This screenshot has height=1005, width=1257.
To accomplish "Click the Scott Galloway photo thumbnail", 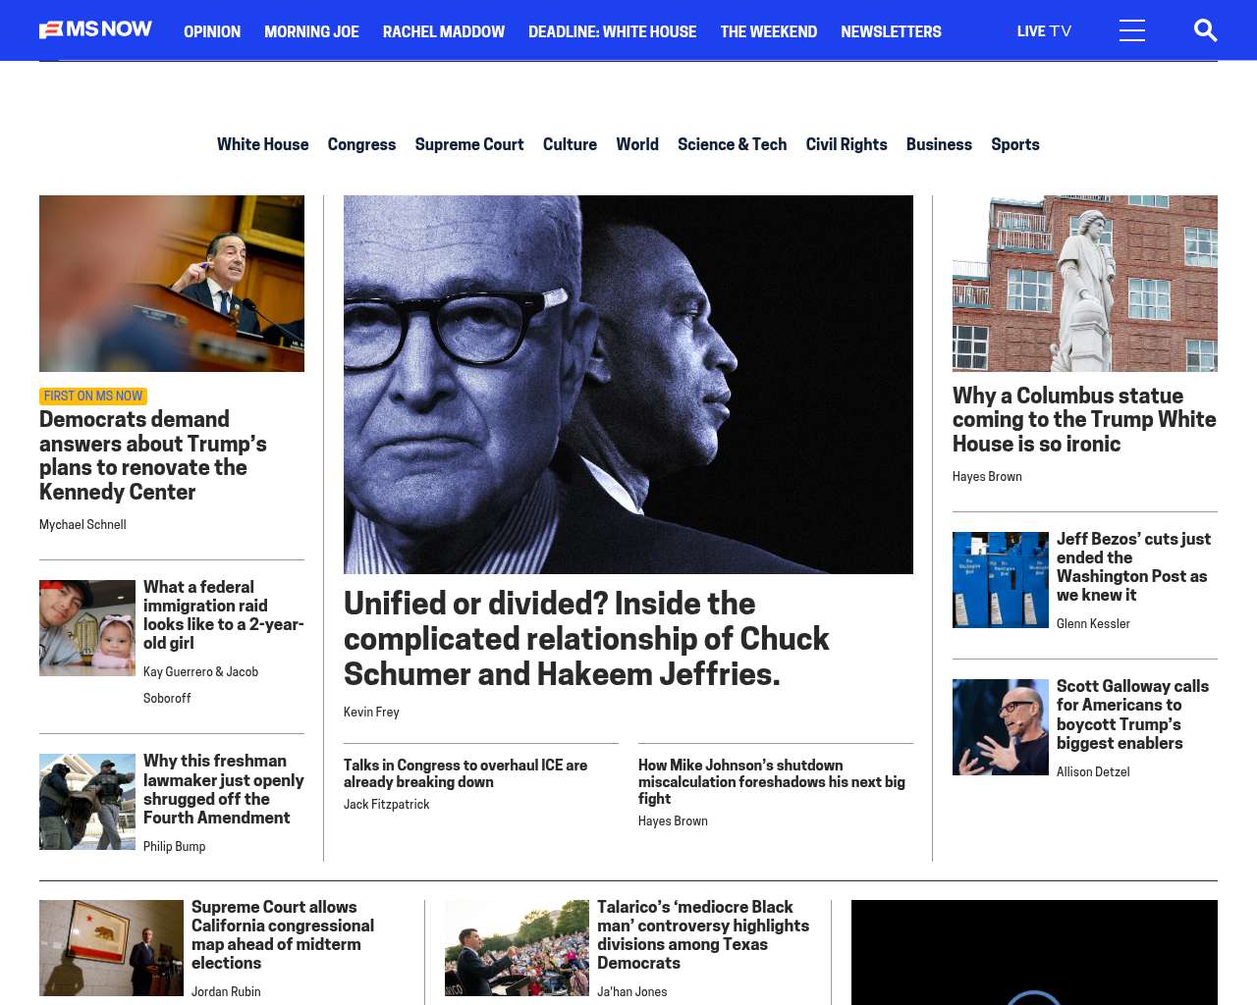I will (x=1001, y=727).
